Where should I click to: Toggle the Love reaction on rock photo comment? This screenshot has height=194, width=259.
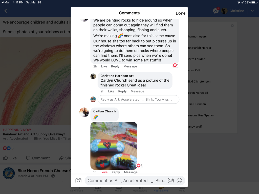click(104, 172)
